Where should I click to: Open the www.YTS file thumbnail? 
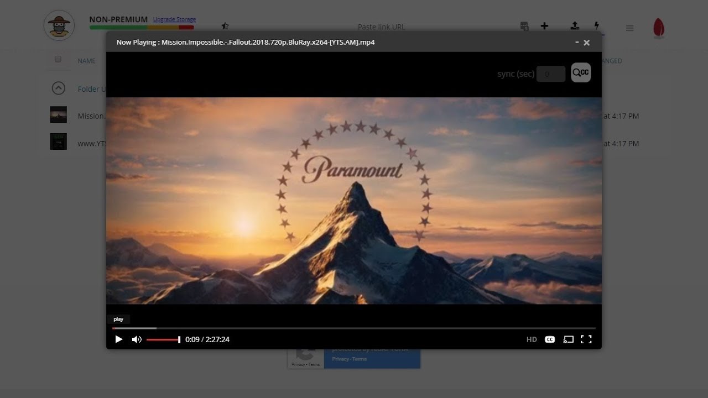[x=59, y=142]
